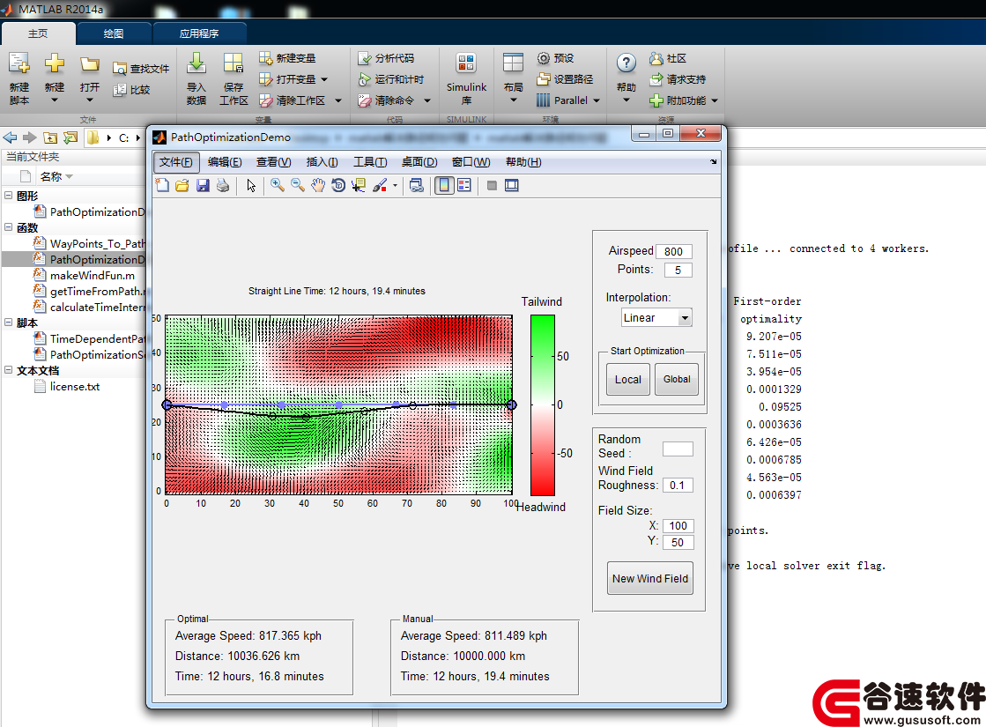Toggle the Zoom In tool

click(x=278, y=186)
